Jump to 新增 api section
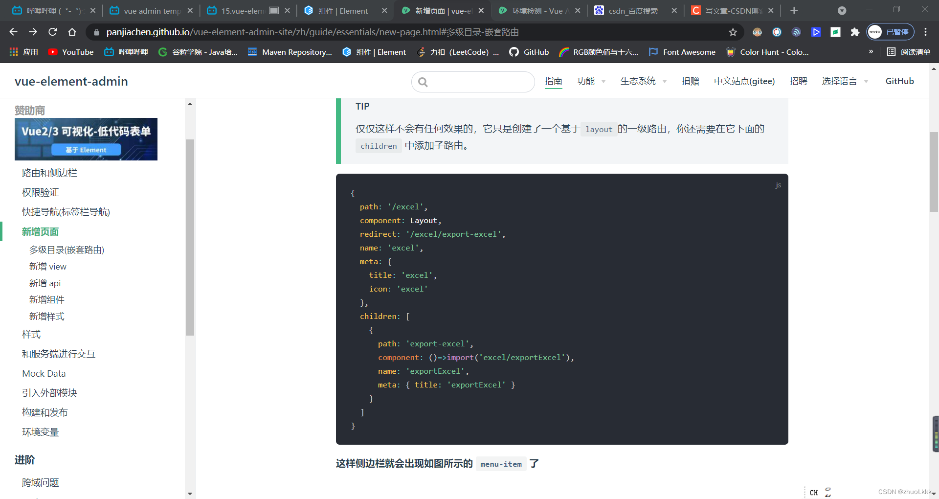939x499 pixels. (45, 283)
